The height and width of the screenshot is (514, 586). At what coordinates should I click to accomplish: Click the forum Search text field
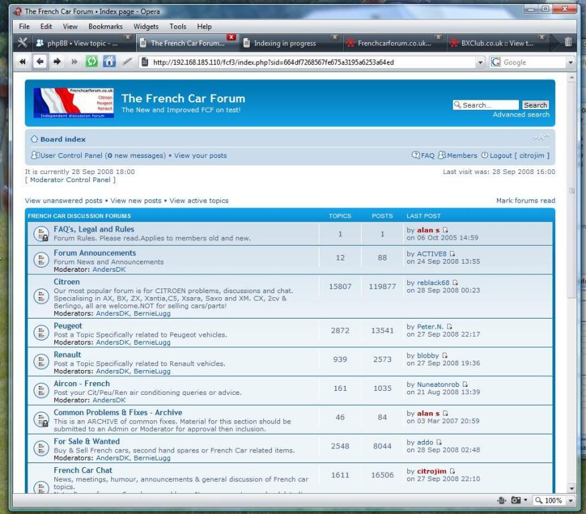(x=486, y=105)
